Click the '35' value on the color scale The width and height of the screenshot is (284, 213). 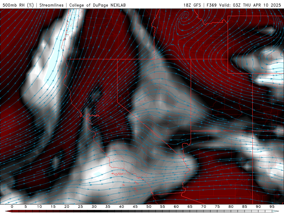tap(108, 207)
